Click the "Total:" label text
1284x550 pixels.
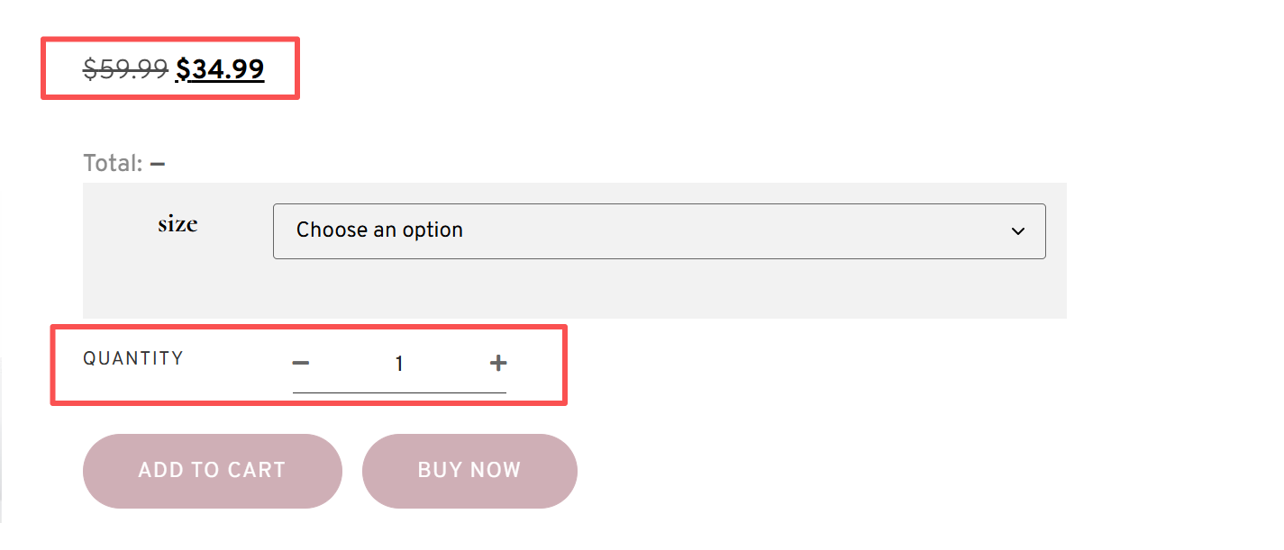click(x=113, y=164)
